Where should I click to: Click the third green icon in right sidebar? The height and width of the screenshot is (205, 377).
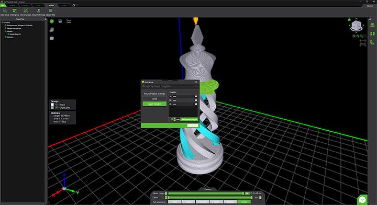click(x=372, y=42)
